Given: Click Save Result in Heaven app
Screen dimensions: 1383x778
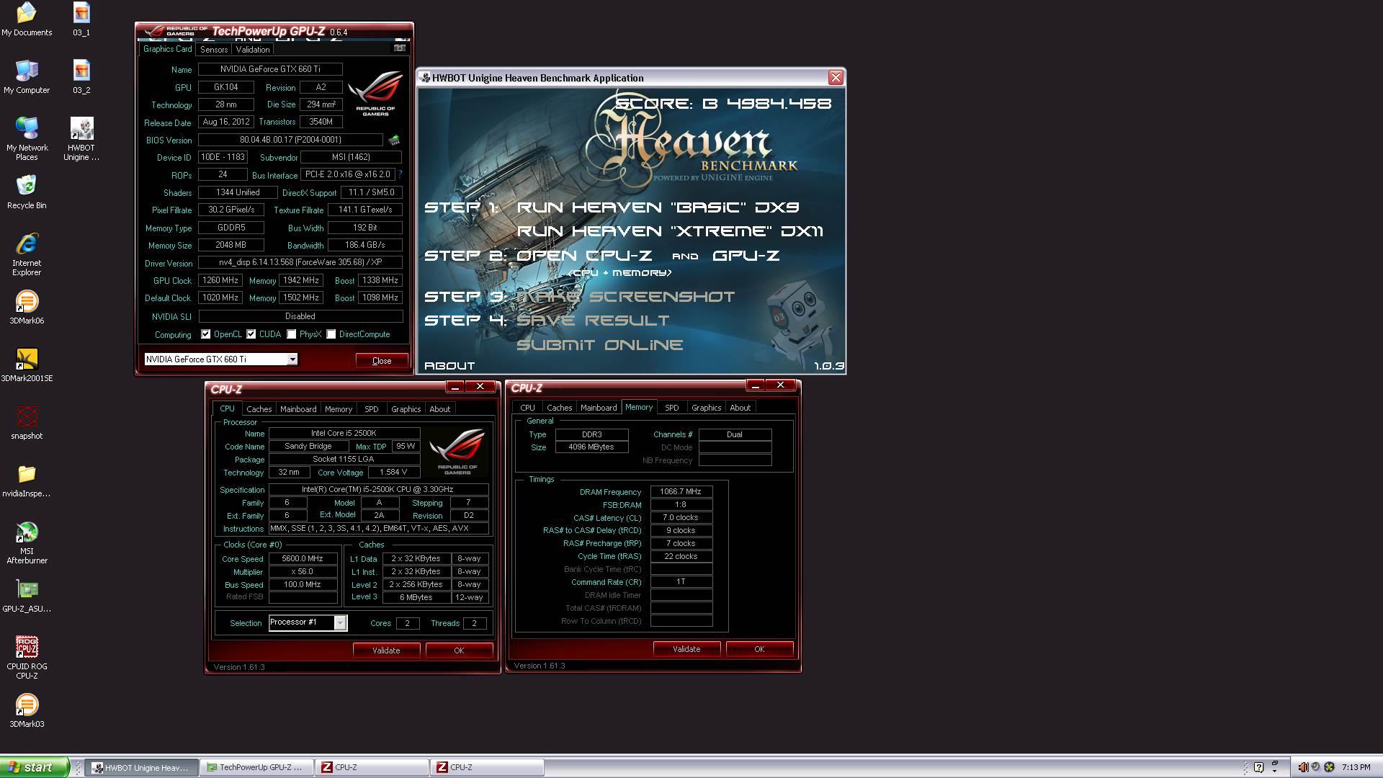Looking at the screenshot, I should (594, 321).
